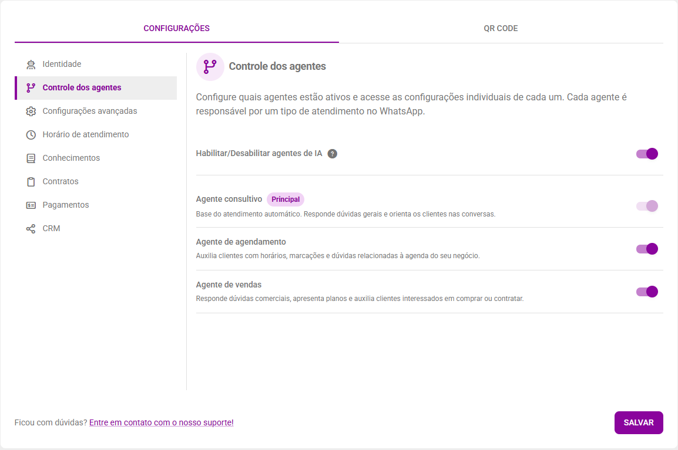Click the Controle dos agentes branch icon in sidebar
This screenshot has height=450, width=678.
31,87
